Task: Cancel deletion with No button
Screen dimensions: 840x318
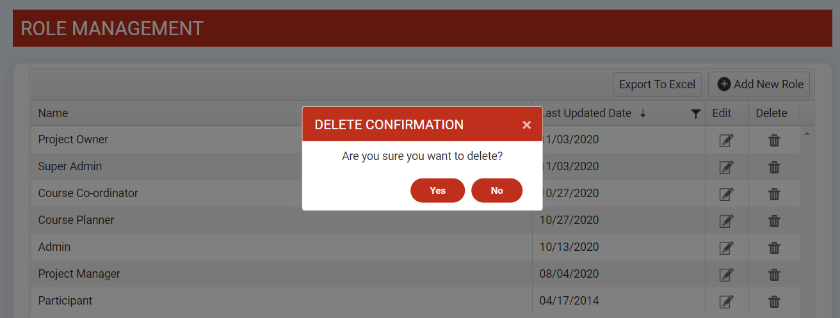Action: (497, 191)
